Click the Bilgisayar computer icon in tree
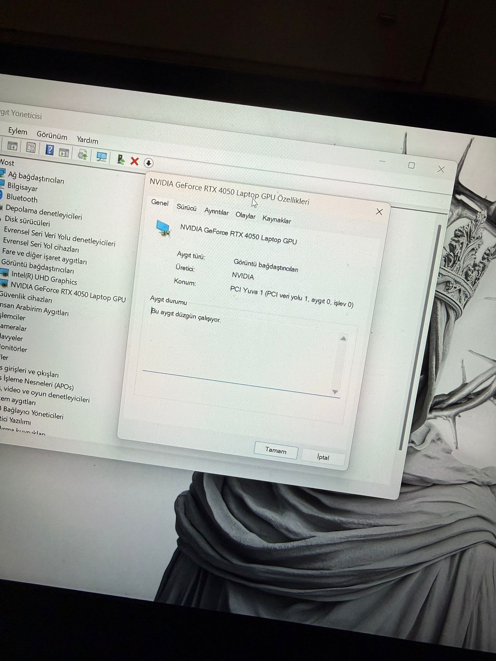The image size is (496, 661). click(2, 185)
